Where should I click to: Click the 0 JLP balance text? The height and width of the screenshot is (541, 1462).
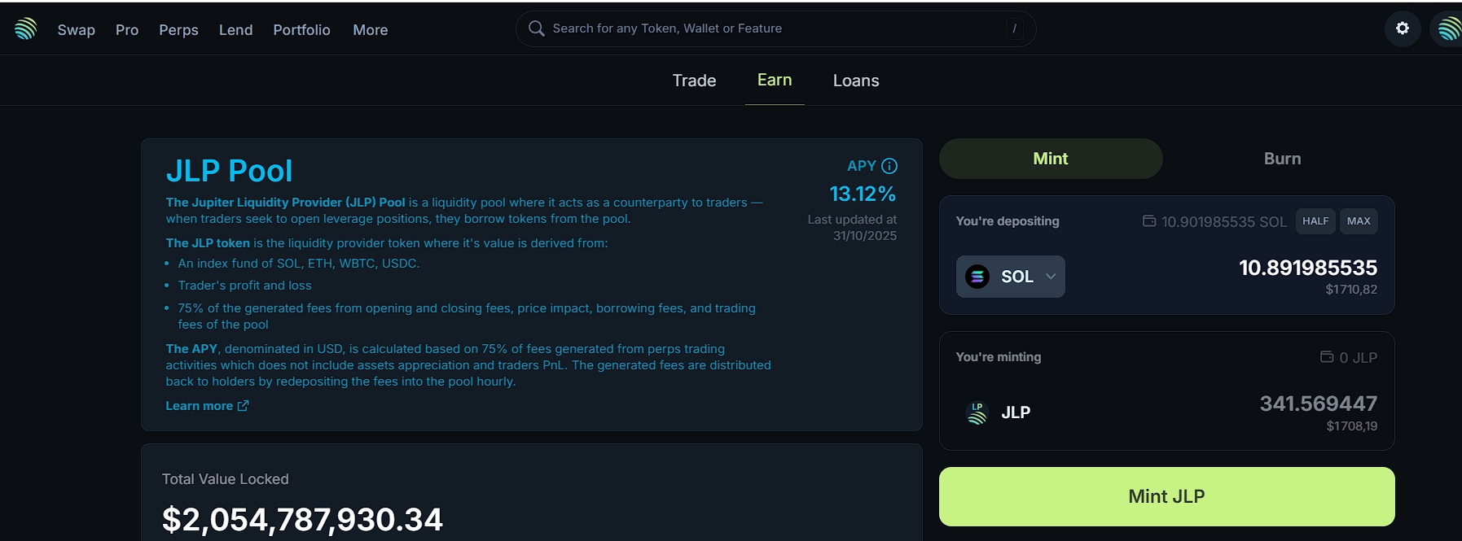pos(1359,358)
